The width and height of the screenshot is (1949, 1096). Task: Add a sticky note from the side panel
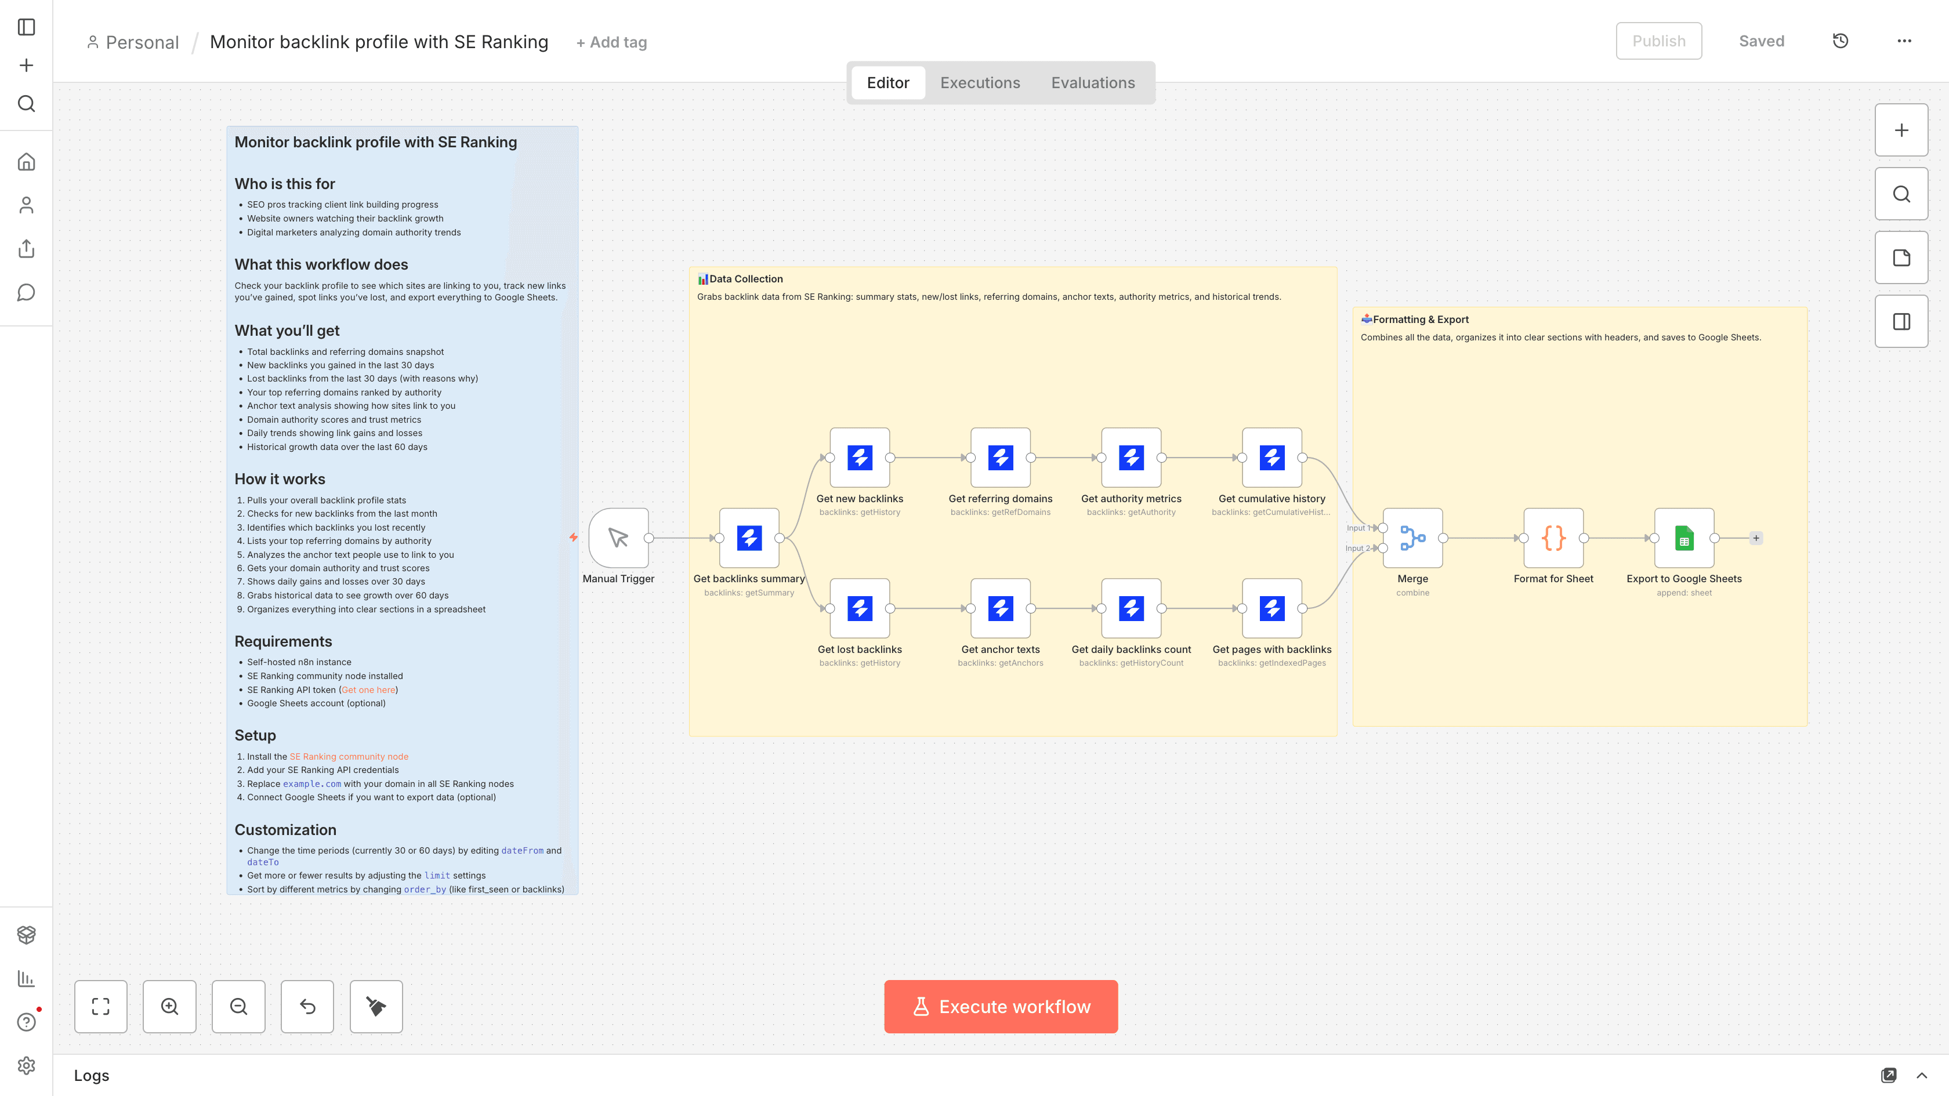(1901, 258)
